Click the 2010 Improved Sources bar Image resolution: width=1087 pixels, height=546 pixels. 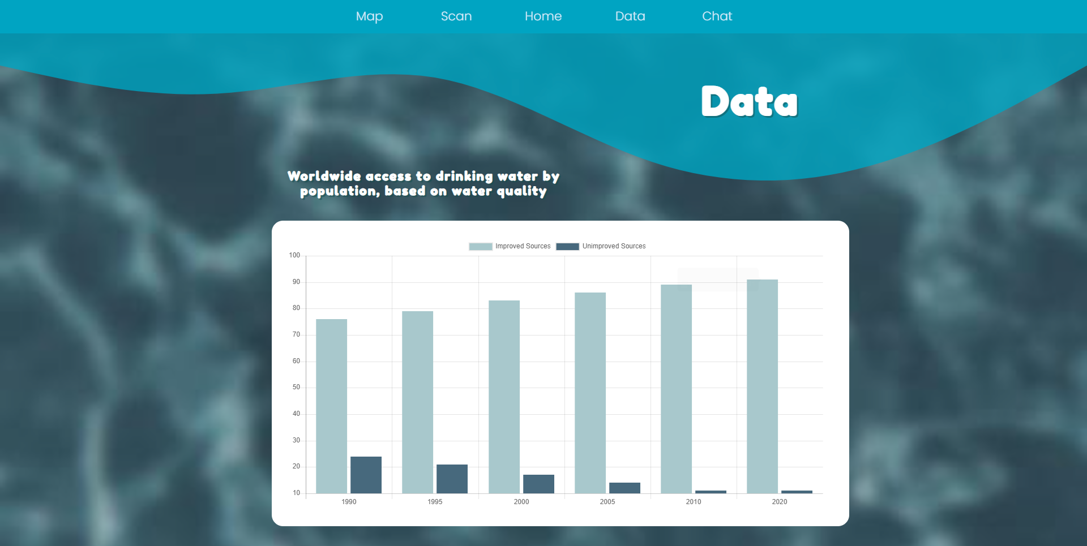click(x=676, y=389)
